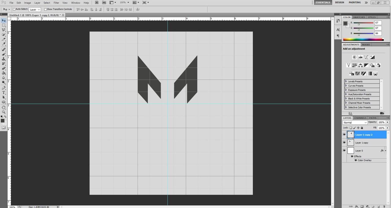Add a Vibrance adjustment

point(348,65)
